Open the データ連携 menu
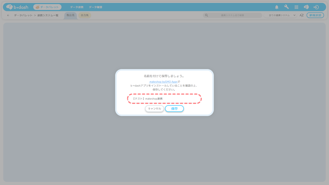Image resolution: width=329 pixels, height=185 pixels. point(77,7)
